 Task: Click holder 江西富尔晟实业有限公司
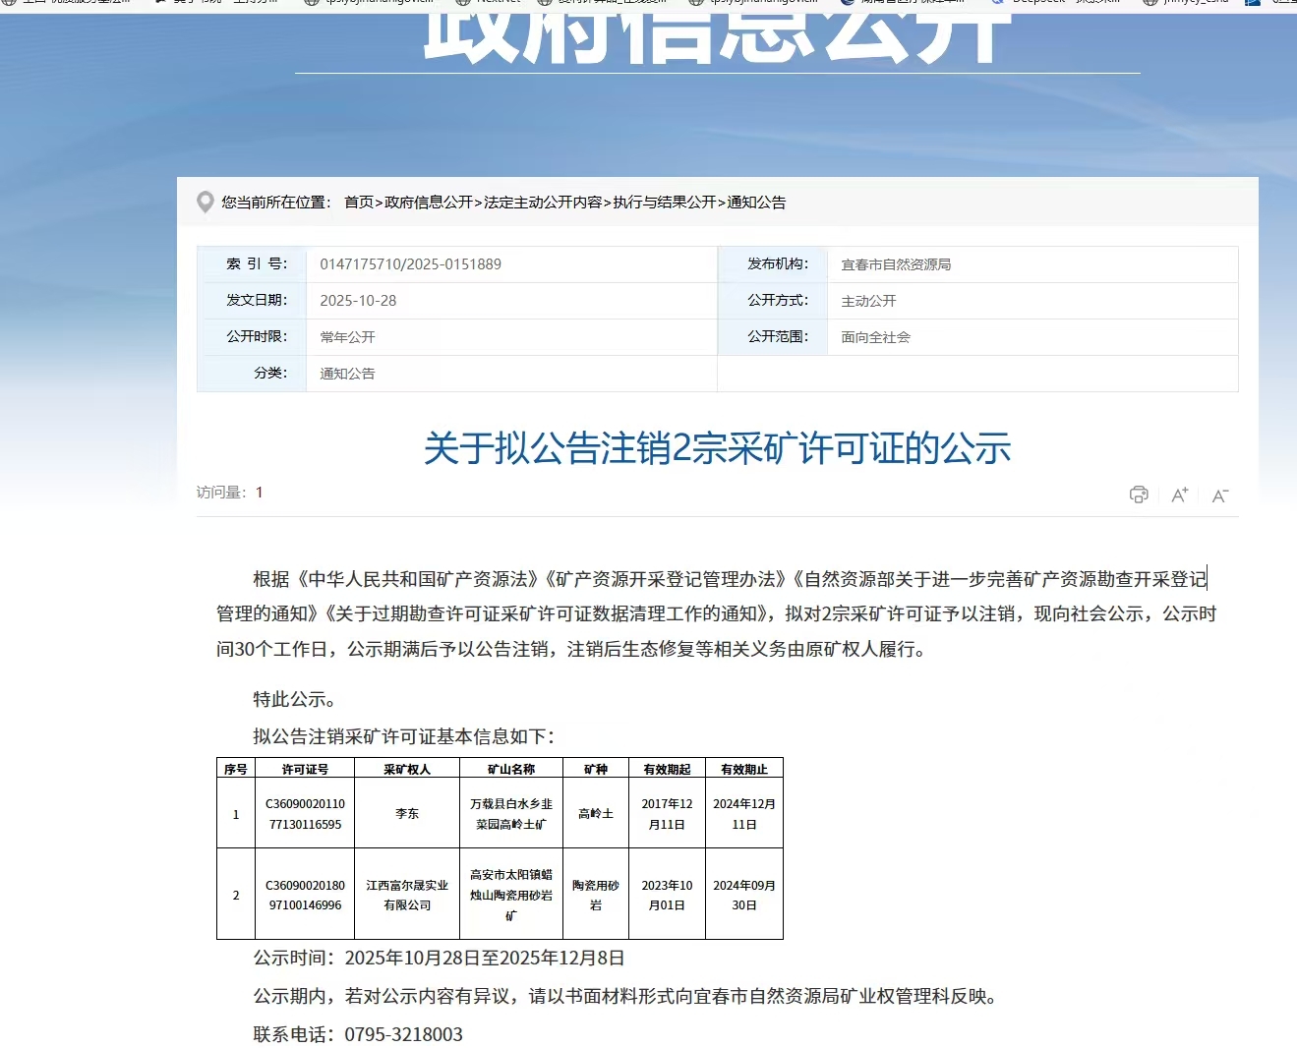(x=407, y=895)
